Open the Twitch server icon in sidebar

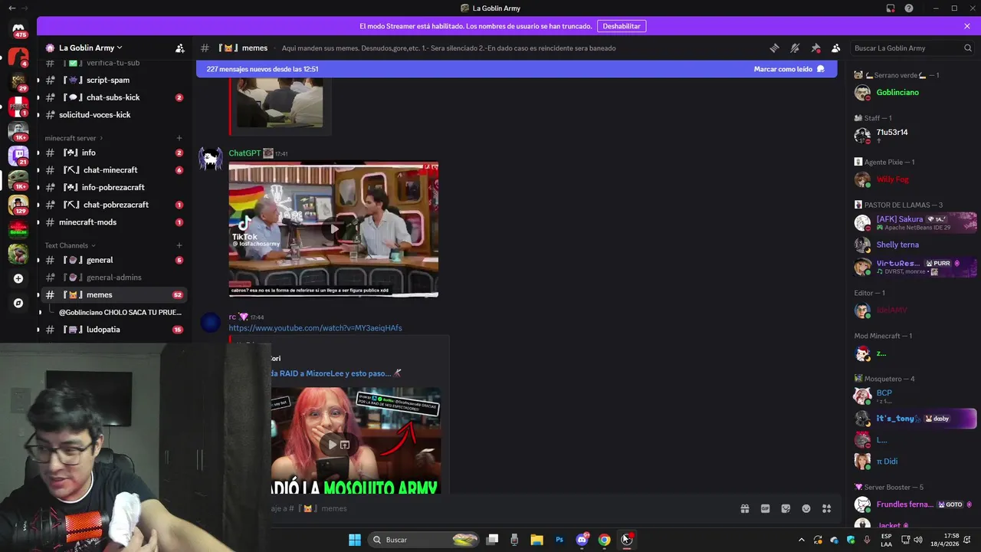[18, 156]
